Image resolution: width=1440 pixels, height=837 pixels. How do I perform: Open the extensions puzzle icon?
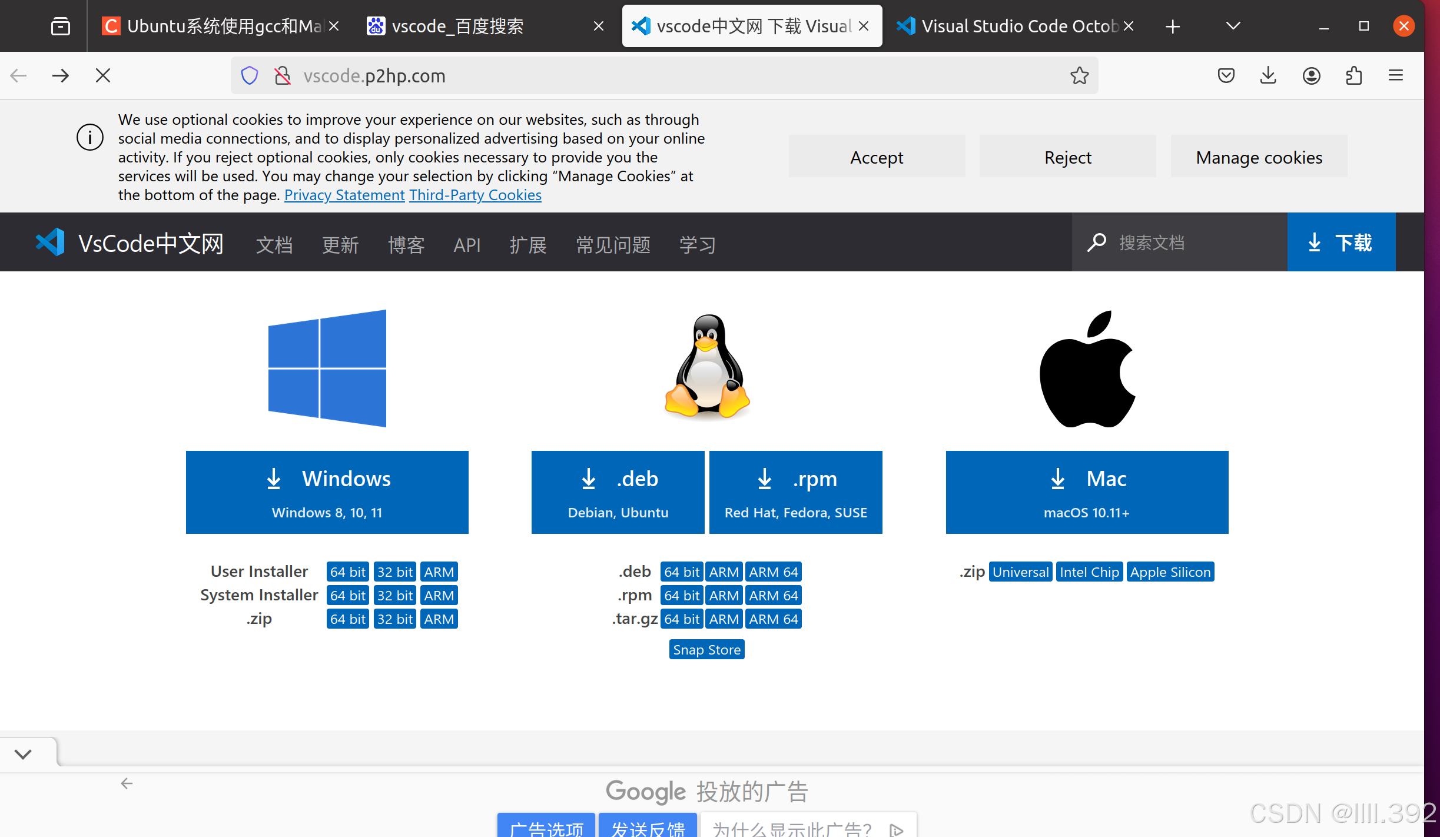point(1353,75)
